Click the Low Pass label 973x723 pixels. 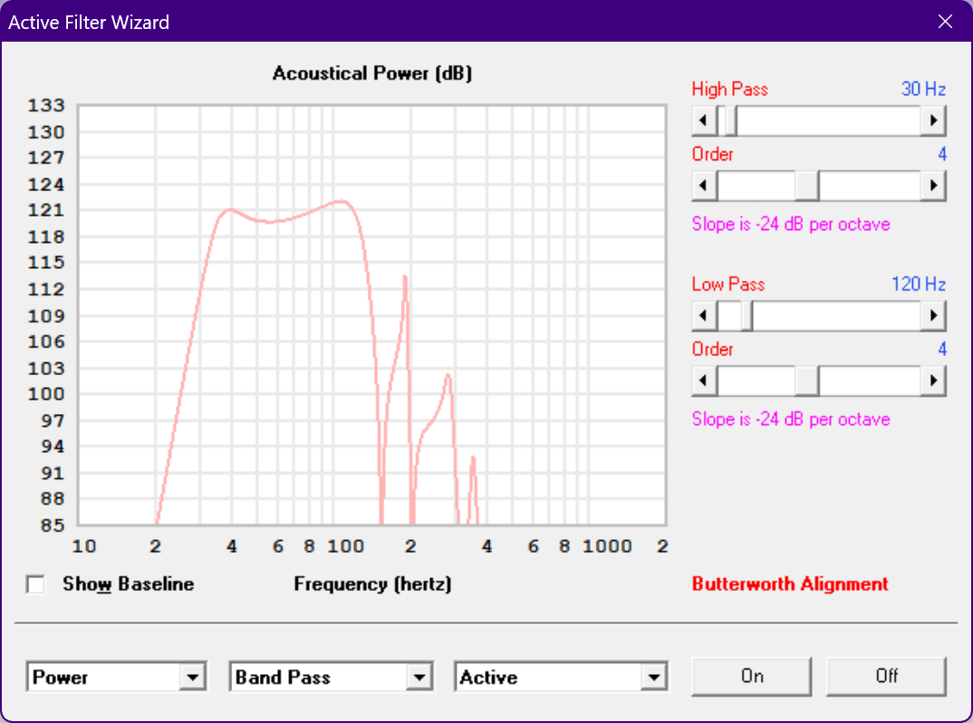pos(728,284)
